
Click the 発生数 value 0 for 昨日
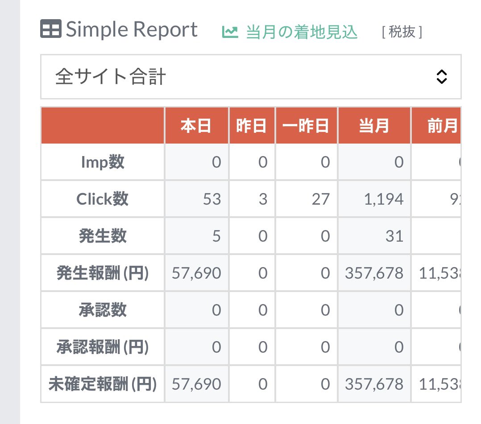[x=263, y=236]
